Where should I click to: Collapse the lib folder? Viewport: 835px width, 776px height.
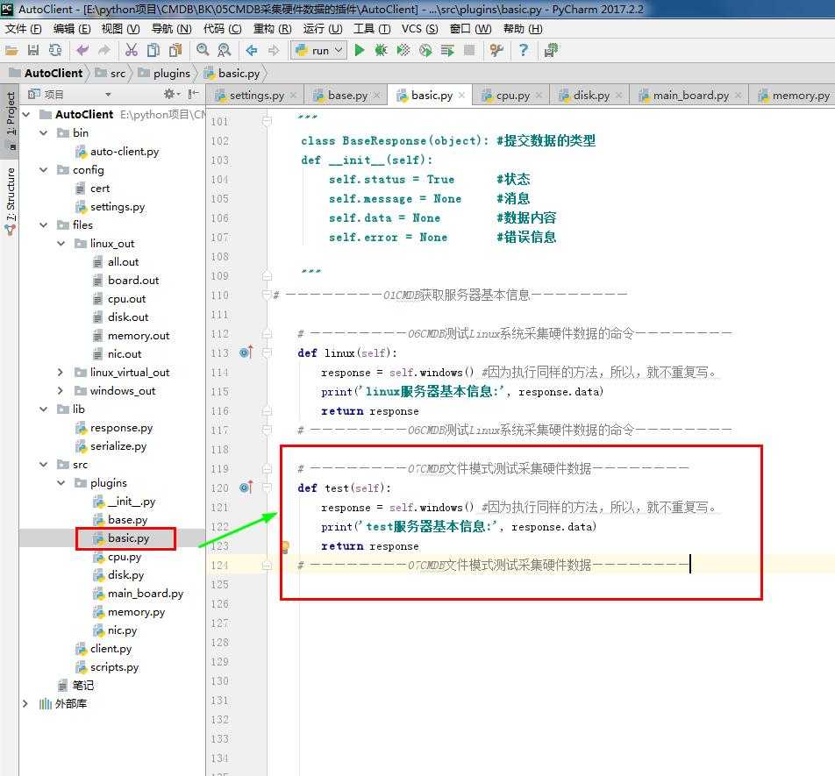pyautogui.click(x=44, y=409)
